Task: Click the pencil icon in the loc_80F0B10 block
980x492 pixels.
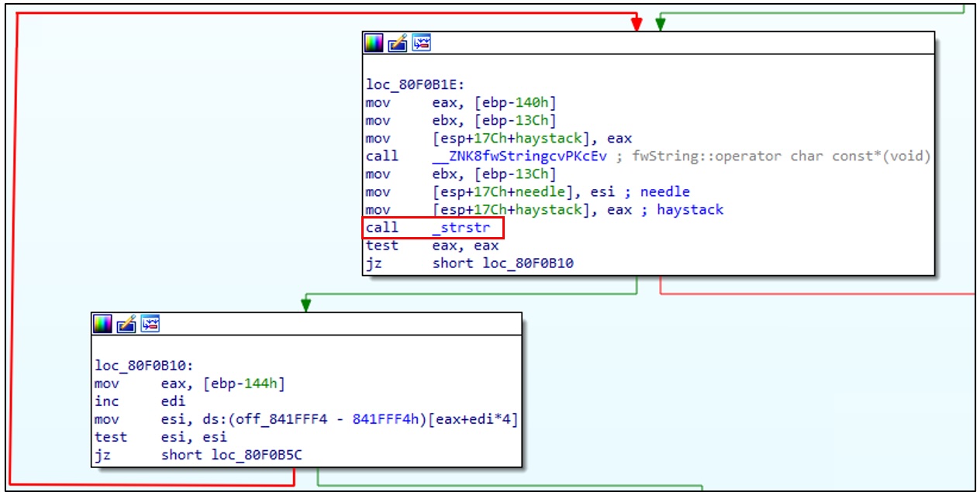Action: pyautogui.click(x=126, y=324)
